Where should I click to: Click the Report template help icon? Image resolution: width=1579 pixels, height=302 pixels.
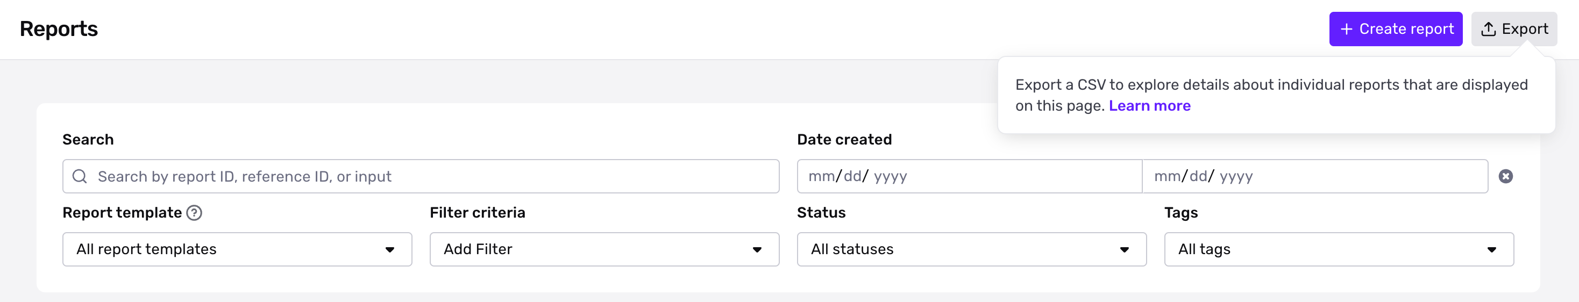tap(194, 213)
